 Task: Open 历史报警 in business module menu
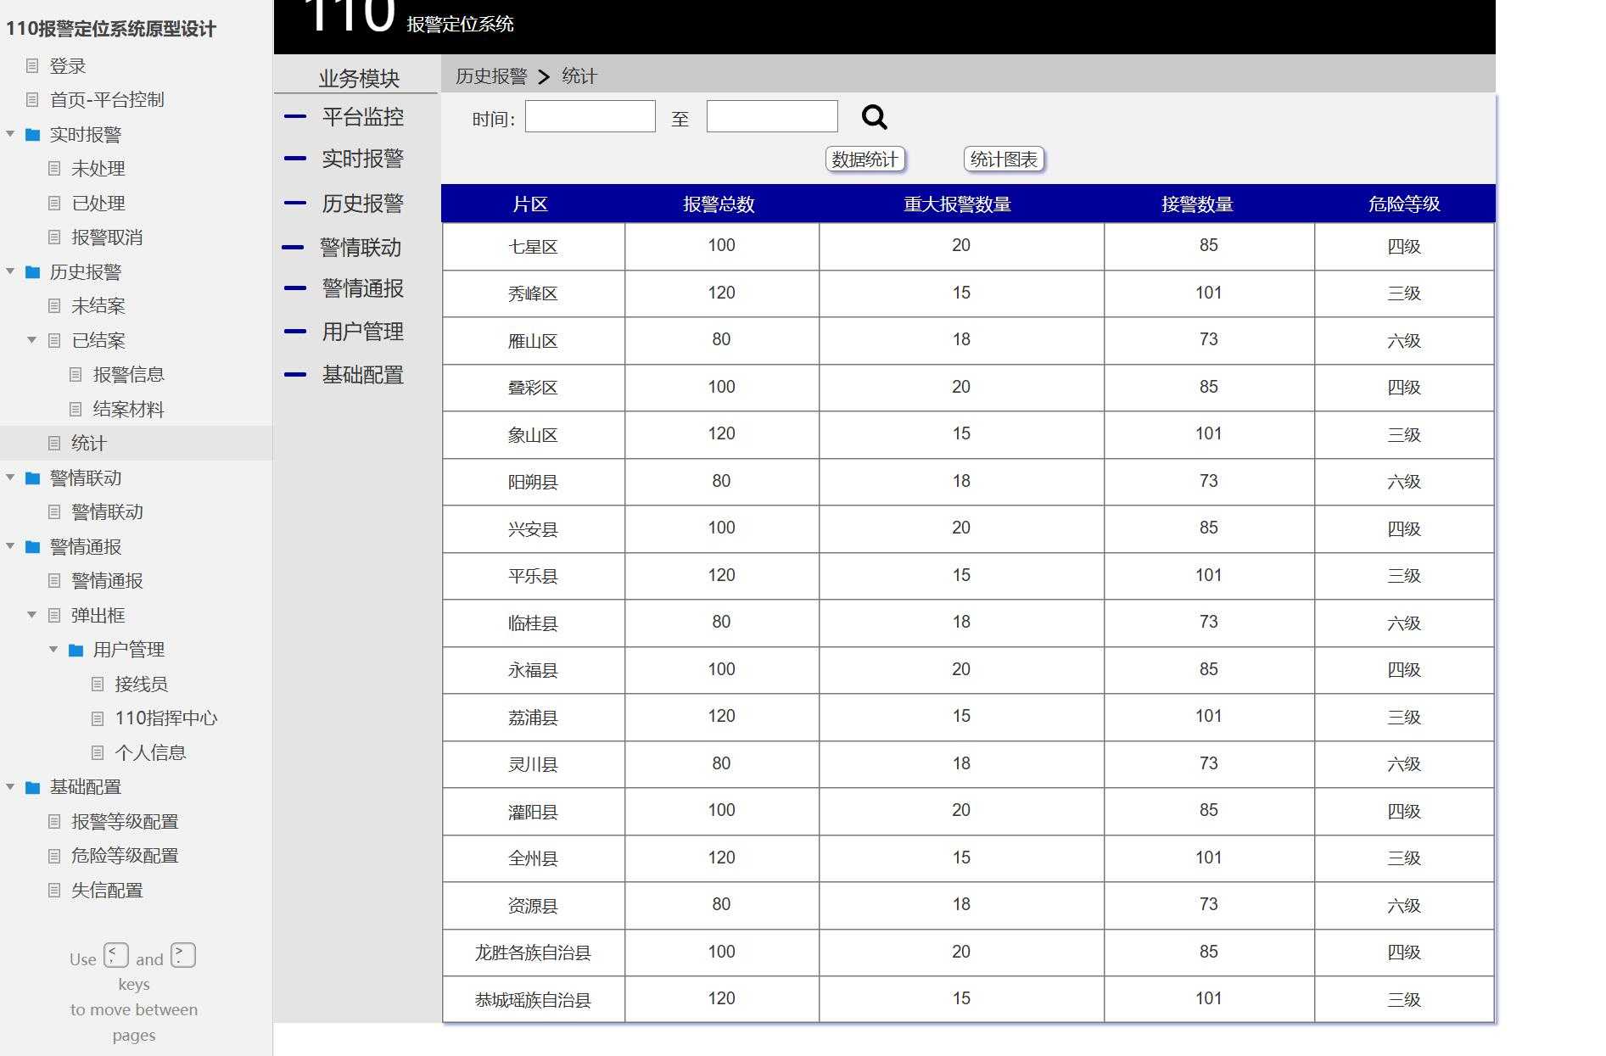point(362,204)
